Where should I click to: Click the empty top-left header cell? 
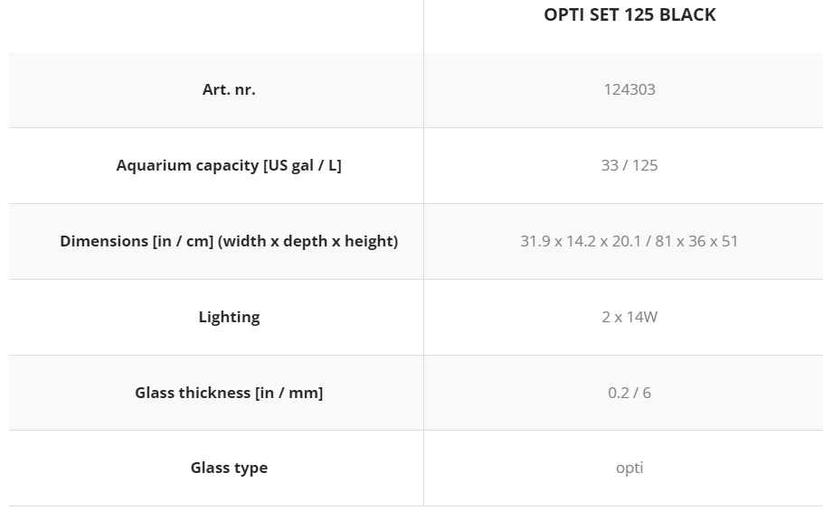[x=215, y=25]
